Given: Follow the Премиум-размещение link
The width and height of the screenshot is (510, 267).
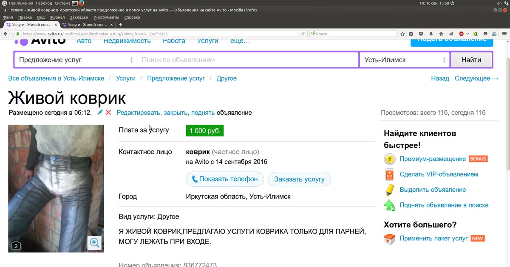Looking at the screenshot, I should (x=433, y=159).
